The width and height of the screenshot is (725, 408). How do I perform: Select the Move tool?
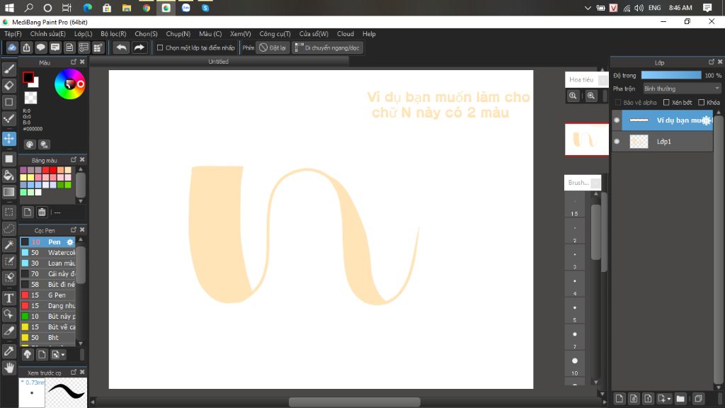pos(8,138)
